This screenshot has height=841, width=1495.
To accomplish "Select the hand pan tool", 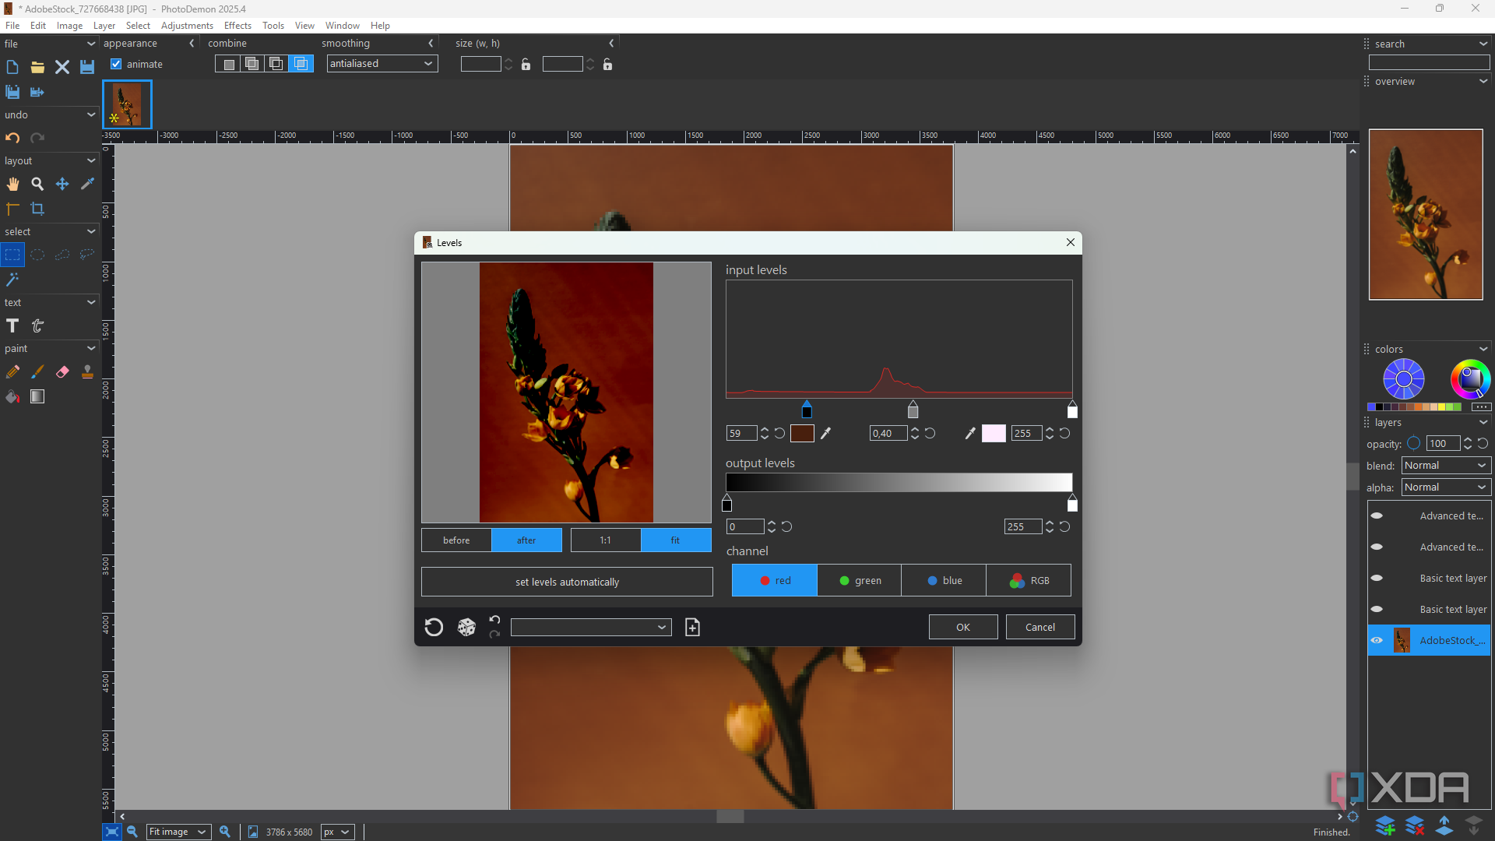I will pos(12,185).
